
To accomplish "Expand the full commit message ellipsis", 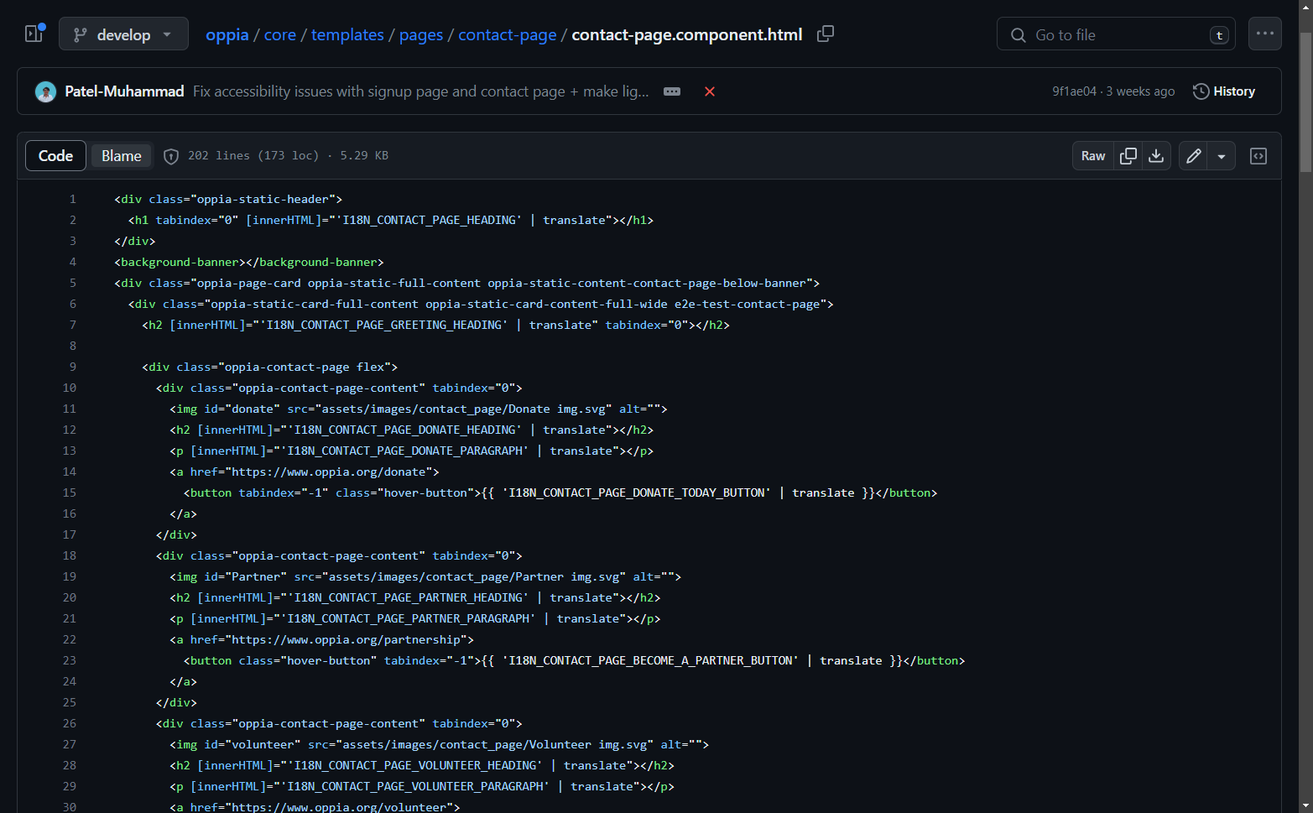I will [672, 91].
